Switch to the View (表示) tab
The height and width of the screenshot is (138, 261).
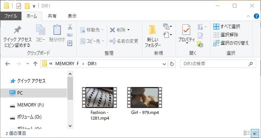(72, 16)
